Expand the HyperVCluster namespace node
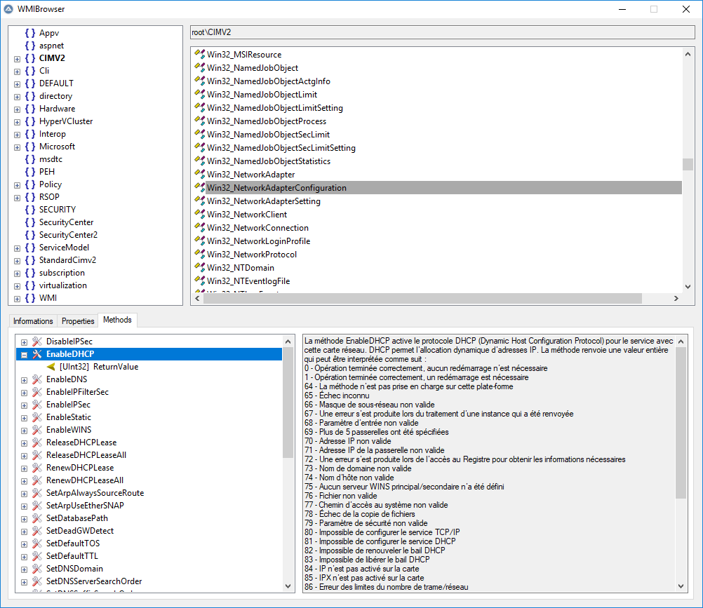The image size is (703, 608). pos(17,122)
